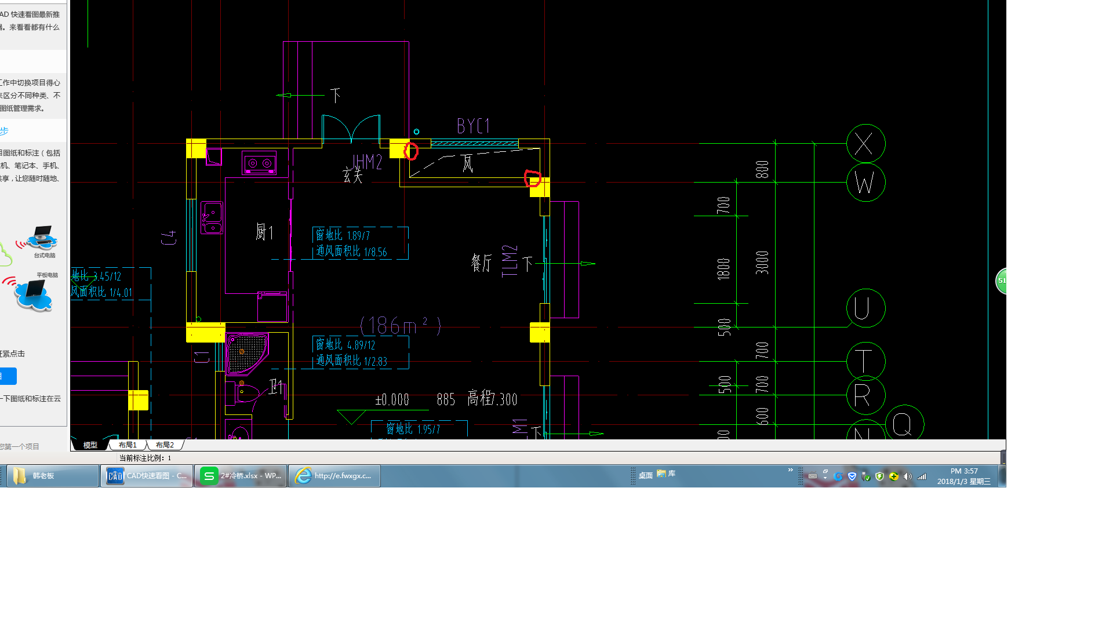Viewport: 1113px width, 626px height.
Task: Select the double sink symbol in kitchen
Action: (x=212, y=217)
